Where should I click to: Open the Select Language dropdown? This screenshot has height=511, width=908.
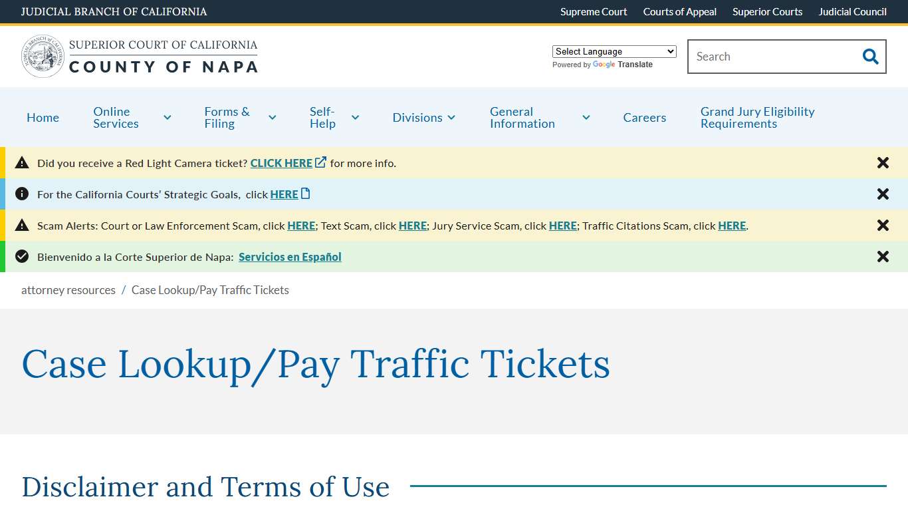(x=614, y=51)
